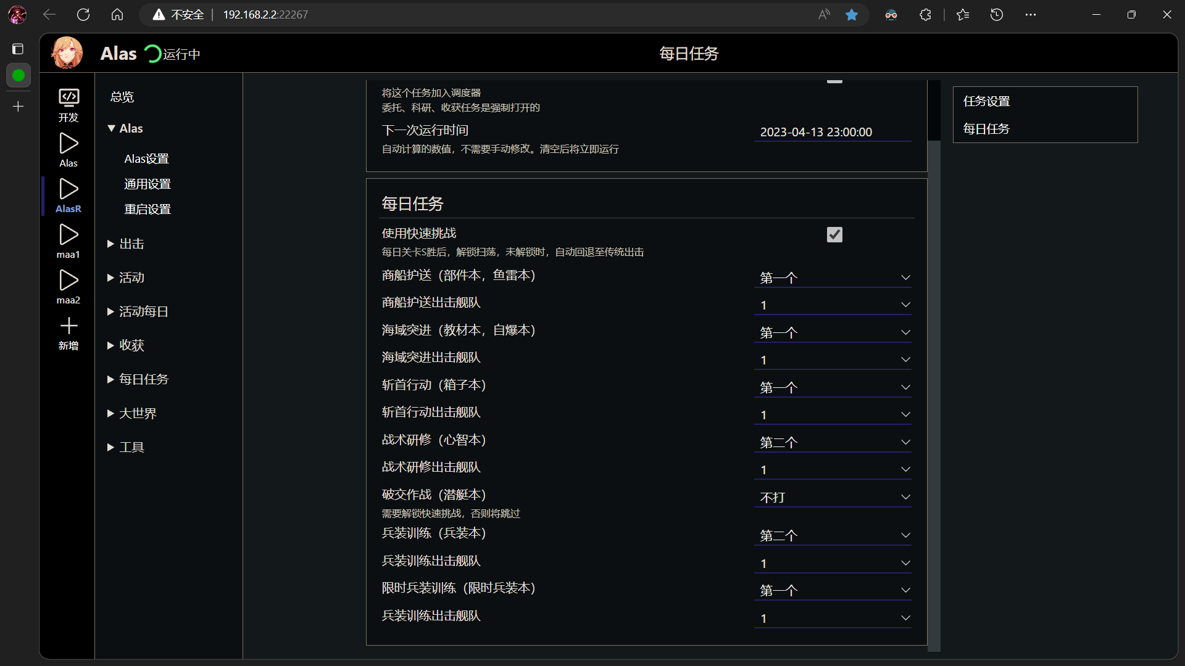Expand the 工具 section
Image resolution: width=1185 pixels, height=666 pixels.
pos(132,446)
